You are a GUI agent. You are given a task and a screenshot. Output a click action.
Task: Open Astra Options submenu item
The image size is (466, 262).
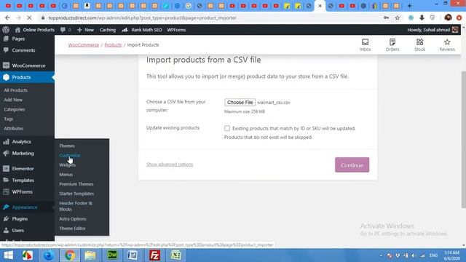pyautogui.click(x=73, y=218)
